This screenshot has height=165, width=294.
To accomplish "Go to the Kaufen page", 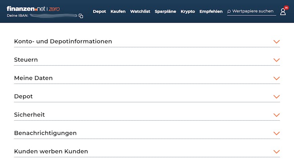I will pyautogui.click(x=118, y=11).
